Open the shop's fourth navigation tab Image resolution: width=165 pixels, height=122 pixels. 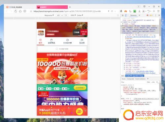tap(82, 41)
